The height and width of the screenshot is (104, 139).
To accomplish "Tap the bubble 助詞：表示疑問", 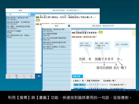I will (x=122, y=44).
